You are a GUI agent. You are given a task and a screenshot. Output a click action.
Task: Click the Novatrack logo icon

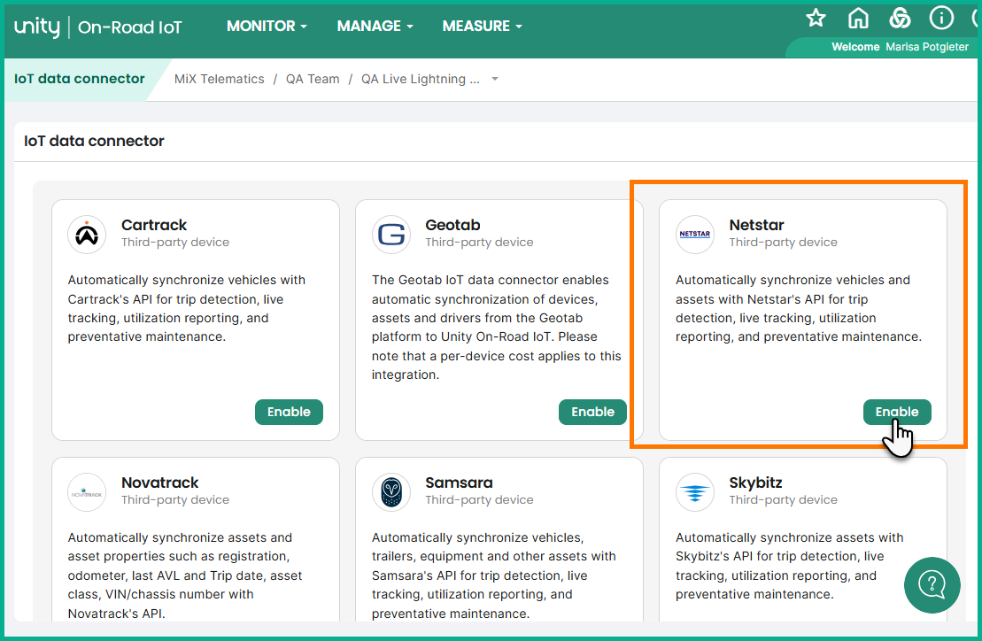pyautogui.click(x=87, y=492)
